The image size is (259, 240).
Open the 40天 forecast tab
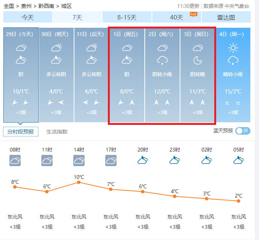(177, 17)
